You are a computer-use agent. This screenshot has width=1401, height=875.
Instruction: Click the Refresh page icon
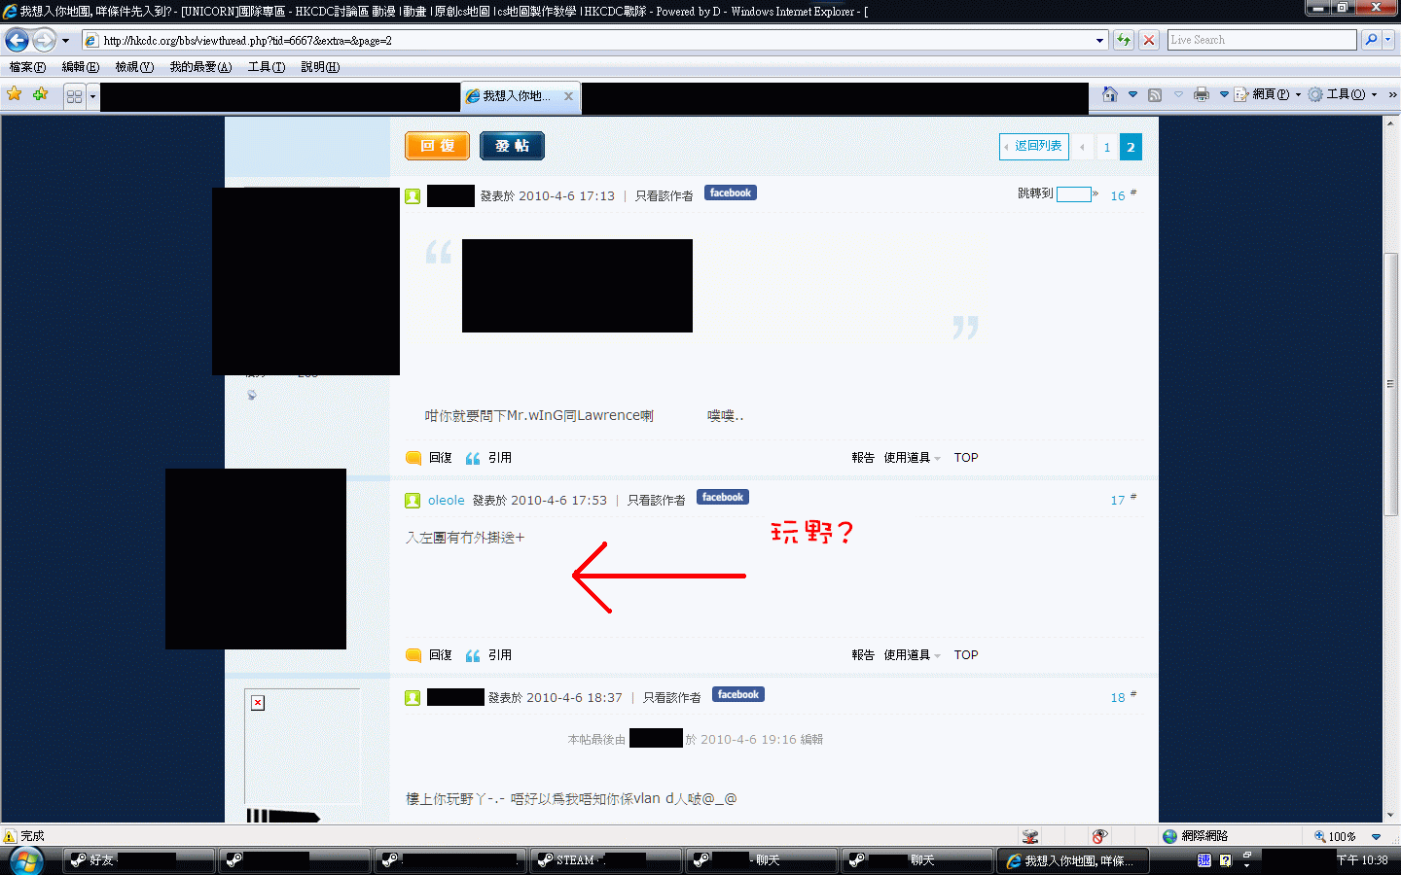1124,40
